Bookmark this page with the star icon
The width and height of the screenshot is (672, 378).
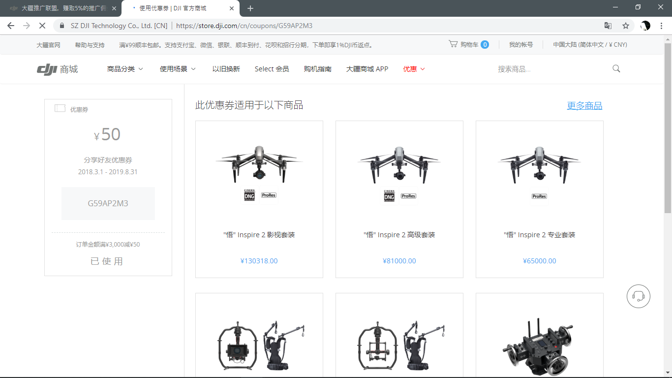click(x=626, y=26)
